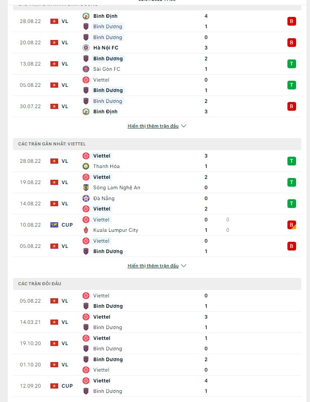Show more matches link under Bình Dương section
310x402 pixels.
[153, 126]
